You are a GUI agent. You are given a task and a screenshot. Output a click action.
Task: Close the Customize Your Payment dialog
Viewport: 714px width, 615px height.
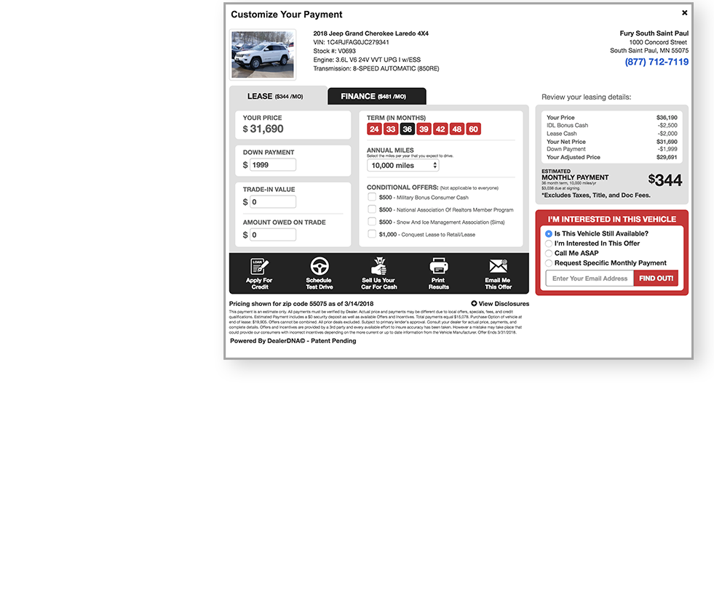coord(684,13)
